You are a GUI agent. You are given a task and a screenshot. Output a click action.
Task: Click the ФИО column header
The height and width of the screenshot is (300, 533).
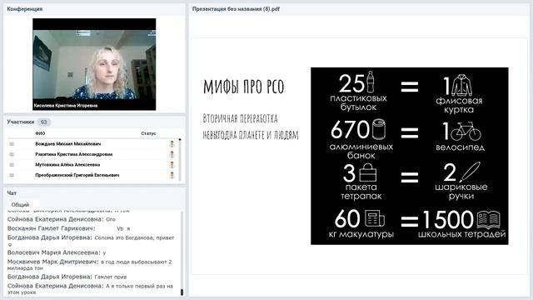point(40,133)
